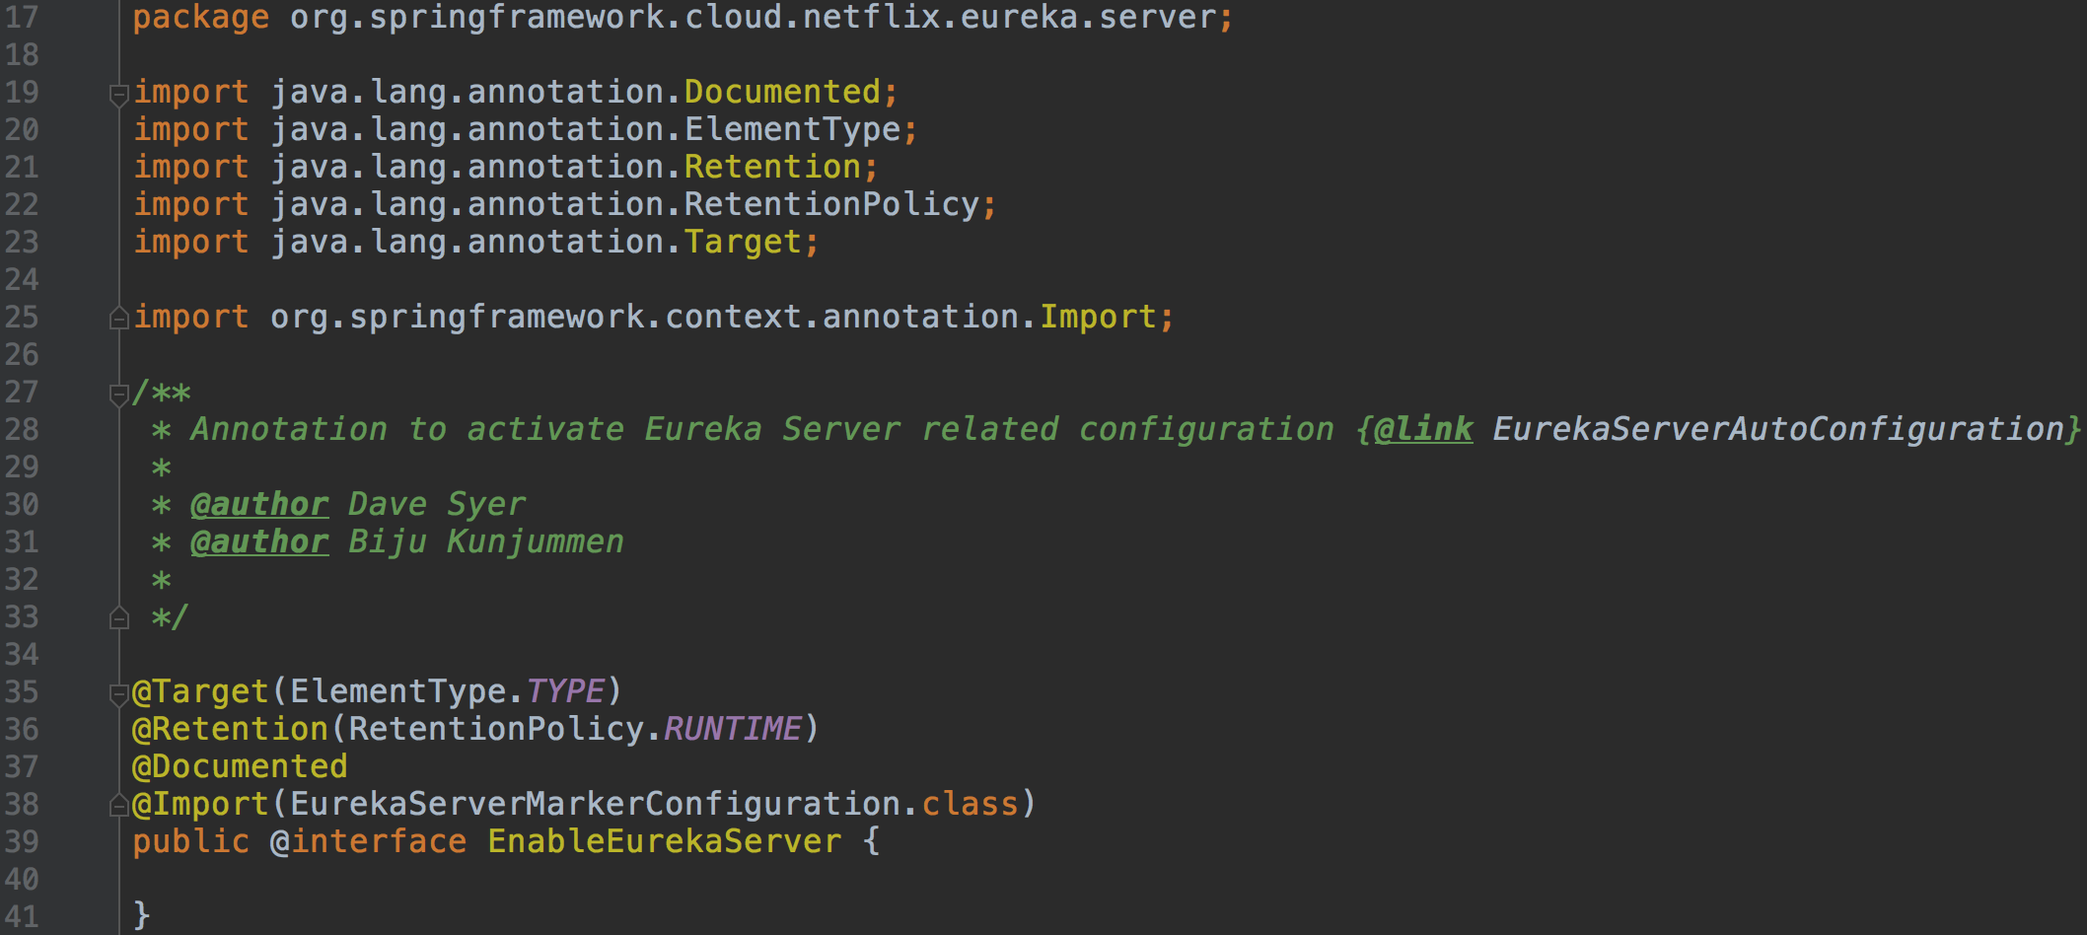Click line number 17 in the gutter
2087x935 pixels.
tap(22, 18)
